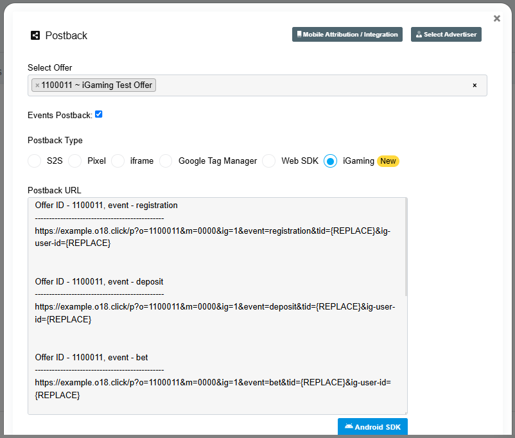Click the textarea resize handle corner
515x438 pixels.
coord(404,412)
